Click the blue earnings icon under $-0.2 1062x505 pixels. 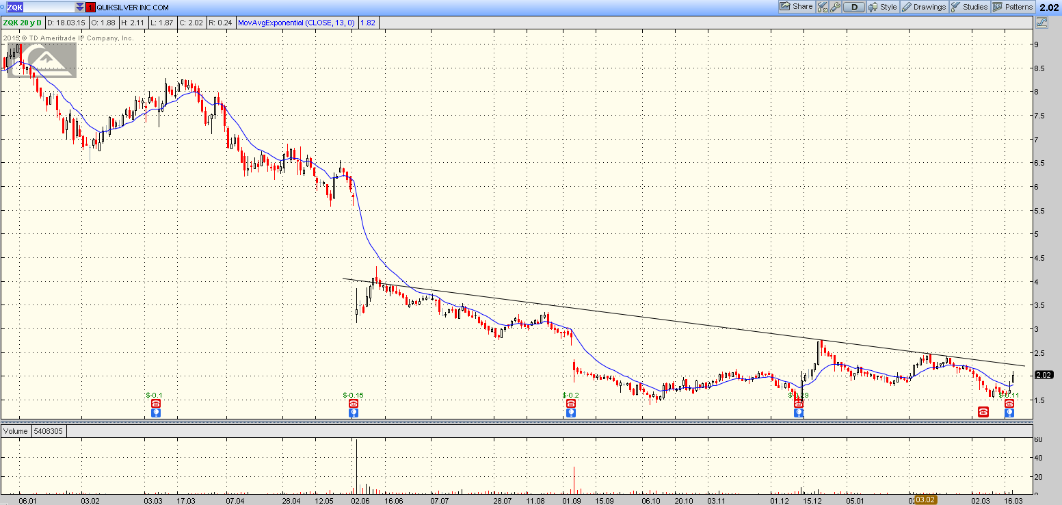pos(571,413)
